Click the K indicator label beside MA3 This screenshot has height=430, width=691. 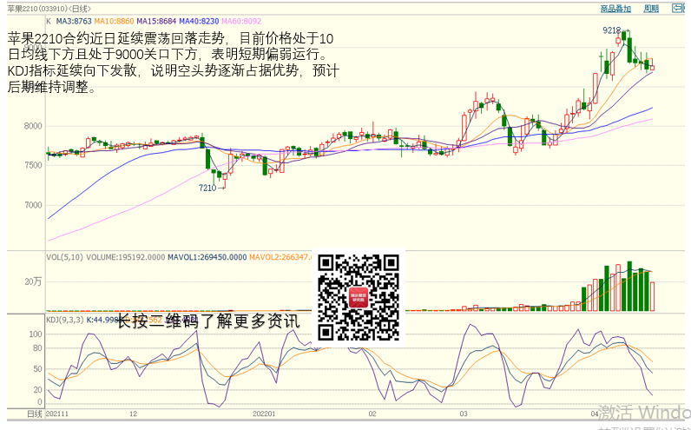click(49, 19)
